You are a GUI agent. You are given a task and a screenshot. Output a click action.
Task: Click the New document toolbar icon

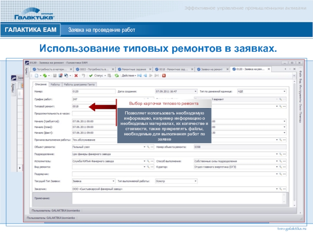36,76
